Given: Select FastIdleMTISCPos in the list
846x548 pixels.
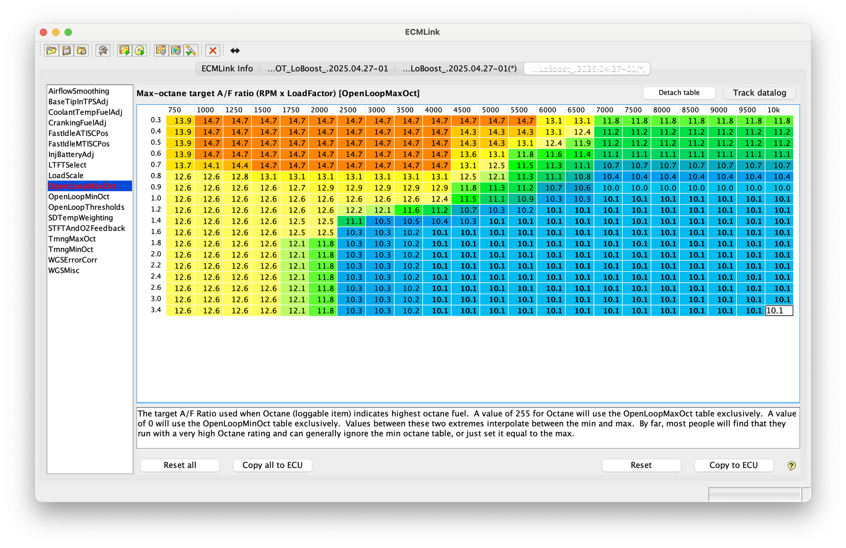Looking at the screenshot, I should pos(90,144).
